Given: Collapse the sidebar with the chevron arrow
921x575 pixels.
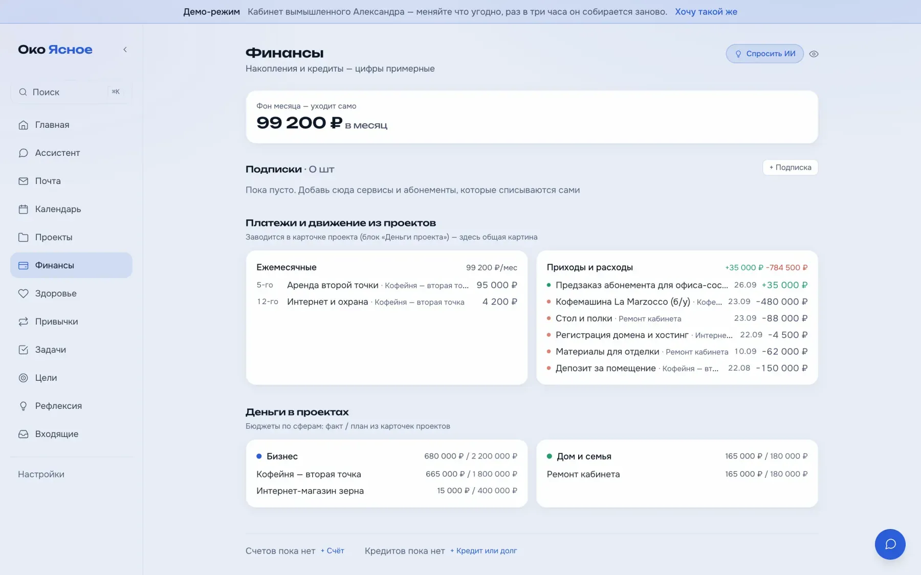Looking at the screenshot, I should point(125,50).
